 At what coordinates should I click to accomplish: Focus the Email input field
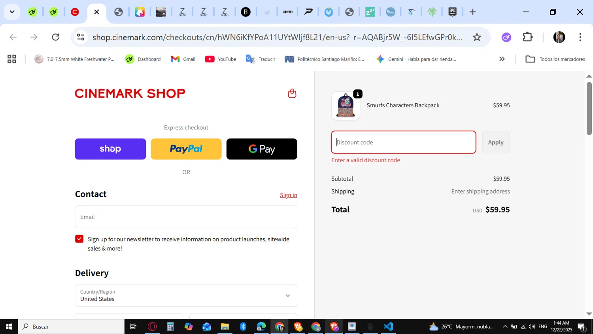click(x=186, y=217)
